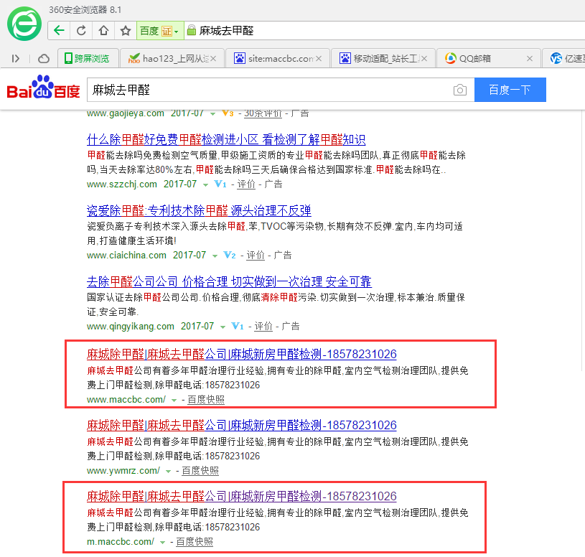
Task: Click the sidebar expand icon
Action: [x=15, y=59]
